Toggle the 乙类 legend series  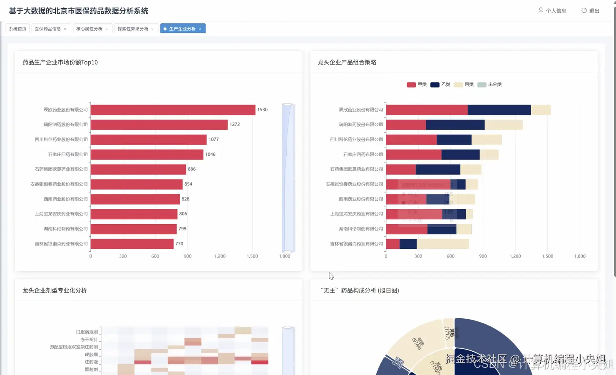(x=440, y=85)
